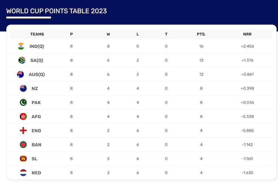Click the England flag icon
This screenshot has height=183, width=278.
[x=23, y=131]
